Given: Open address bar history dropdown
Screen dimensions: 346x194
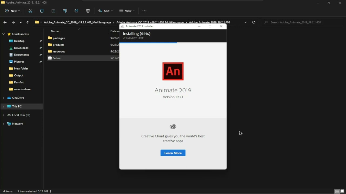Looking at the screenshot, I should (246, 22).
